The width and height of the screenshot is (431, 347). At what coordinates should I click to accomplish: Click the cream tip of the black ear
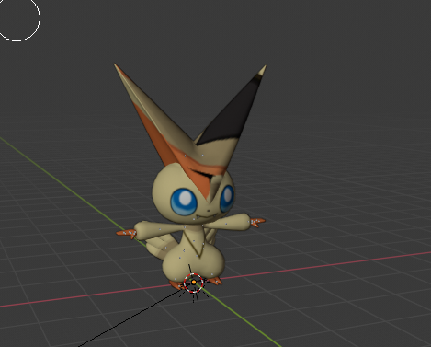(262, 71)
